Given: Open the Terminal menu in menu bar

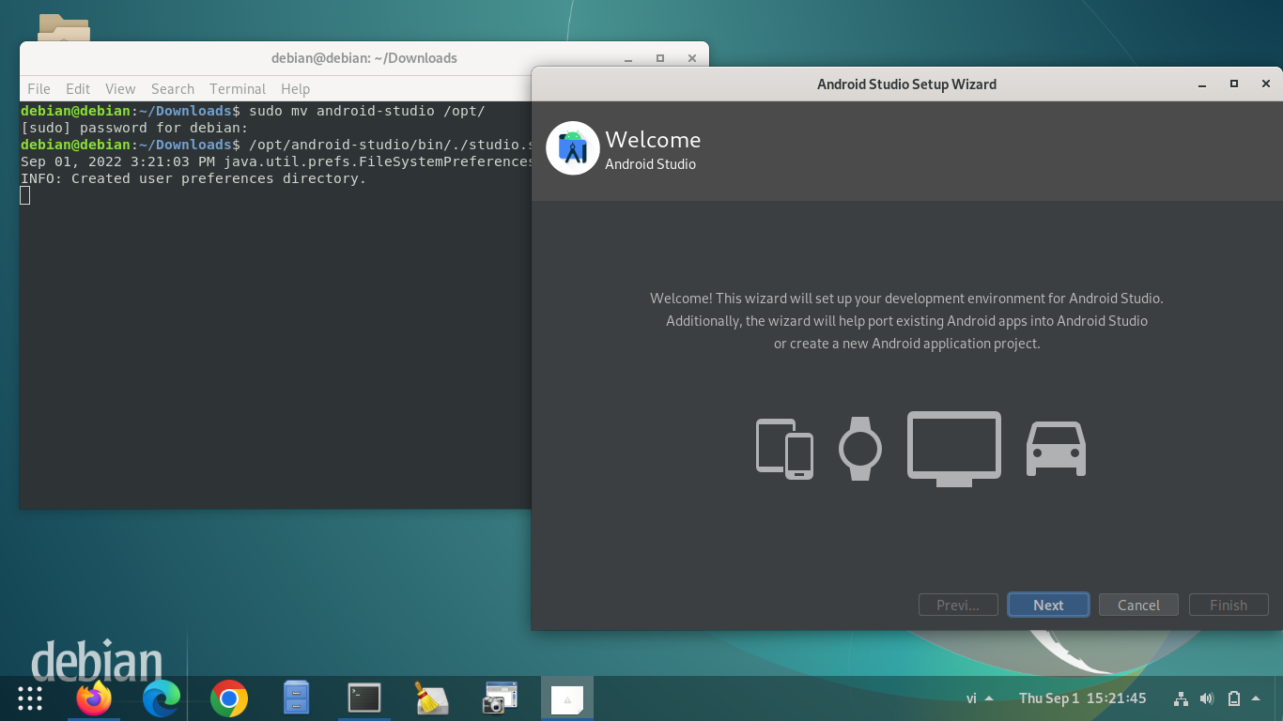Looking at the screenshot, I should [238, 88].
